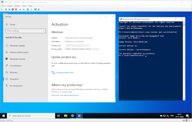Click the muted volume tray icon
192x122 pixels.
(x=168, y=116)
